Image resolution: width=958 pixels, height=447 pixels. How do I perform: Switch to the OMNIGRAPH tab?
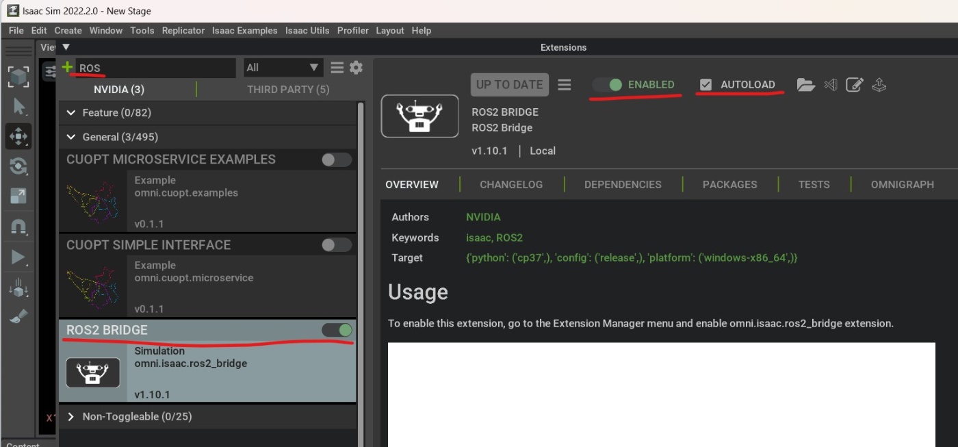[902, 185]
